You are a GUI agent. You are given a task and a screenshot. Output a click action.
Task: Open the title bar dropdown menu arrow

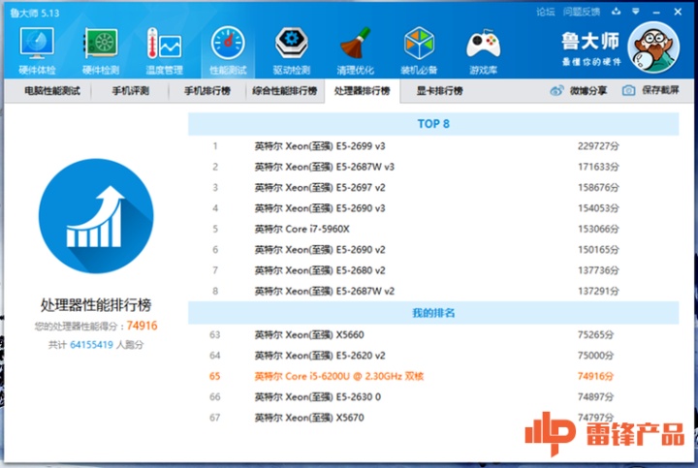point(636,12)
